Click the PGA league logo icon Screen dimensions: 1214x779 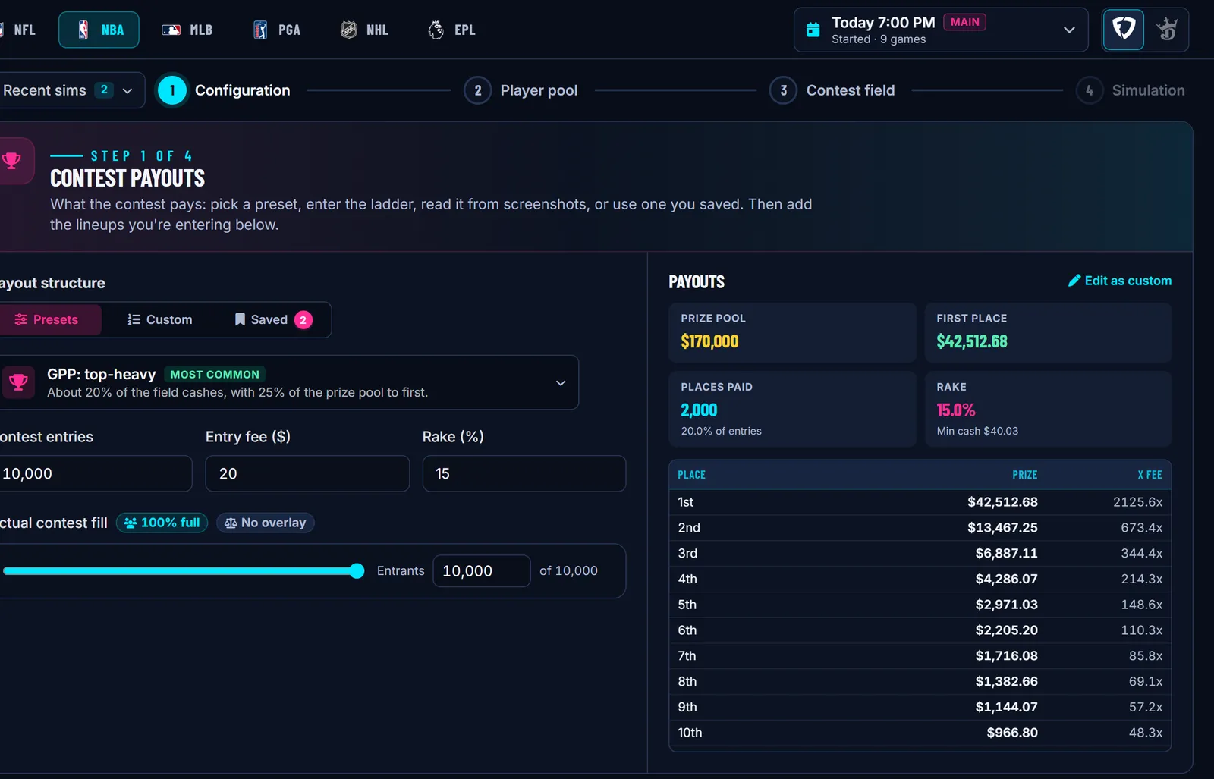point(259,30)
